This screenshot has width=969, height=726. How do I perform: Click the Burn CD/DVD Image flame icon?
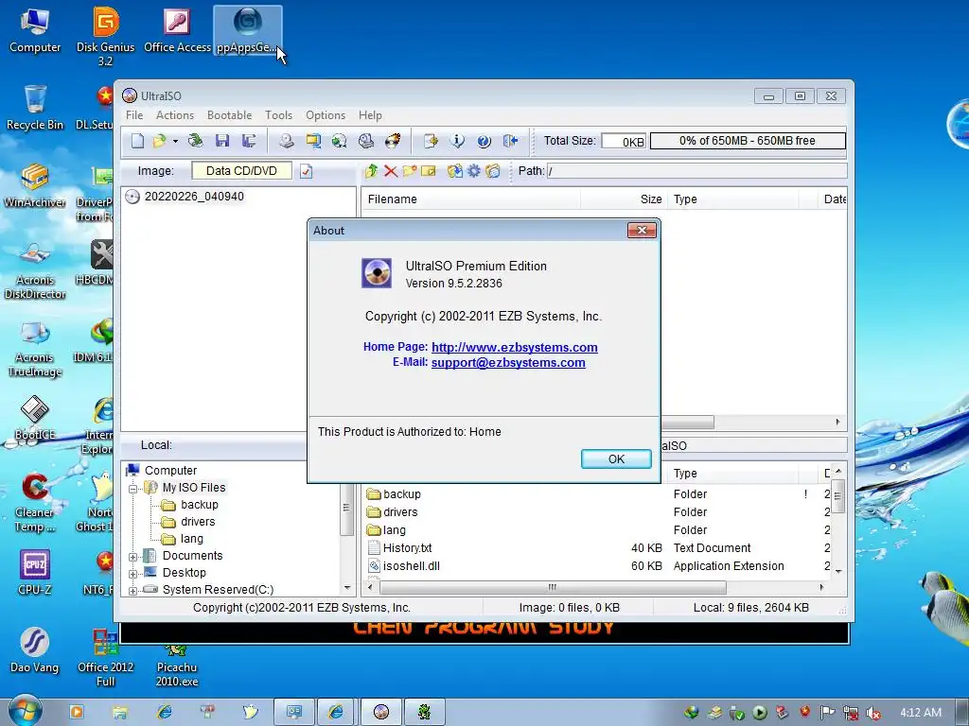coord(393,142)
